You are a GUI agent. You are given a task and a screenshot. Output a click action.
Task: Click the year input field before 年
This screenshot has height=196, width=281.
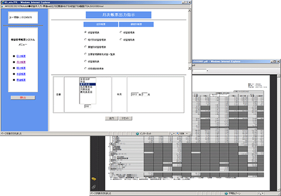(135, 94)
